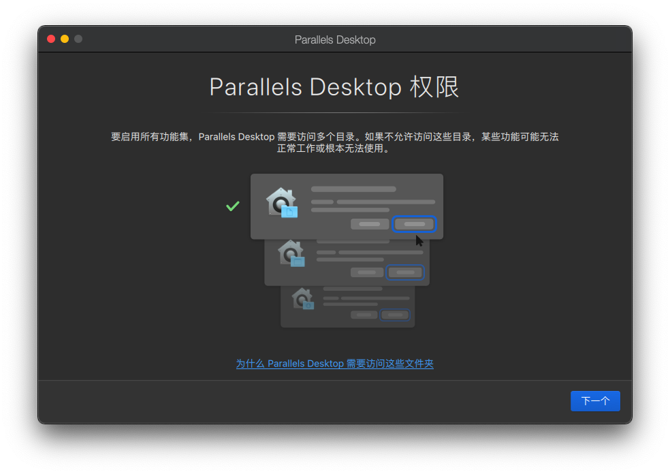
Task: Click the house icon in the bottom permission card
Action: point(302,298)
